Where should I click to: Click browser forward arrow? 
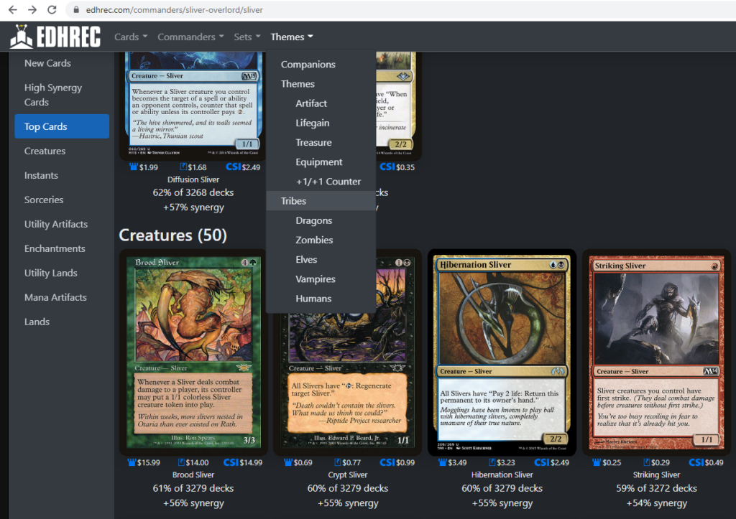point(32,9)
